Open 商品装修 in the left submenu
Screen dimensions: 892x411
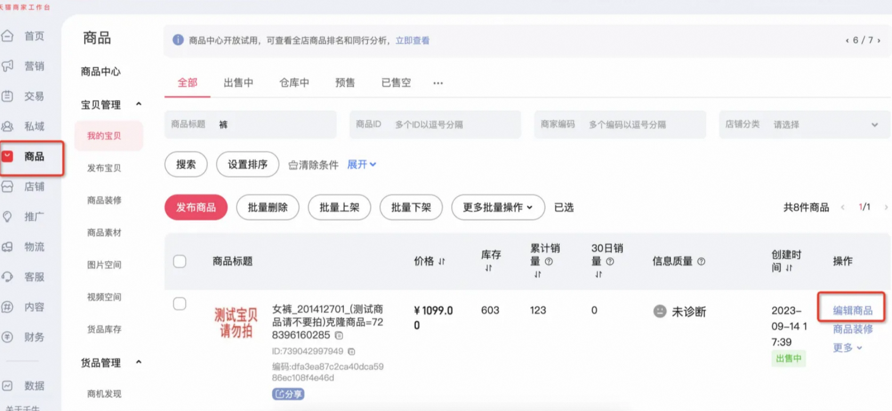click(105, 200)
